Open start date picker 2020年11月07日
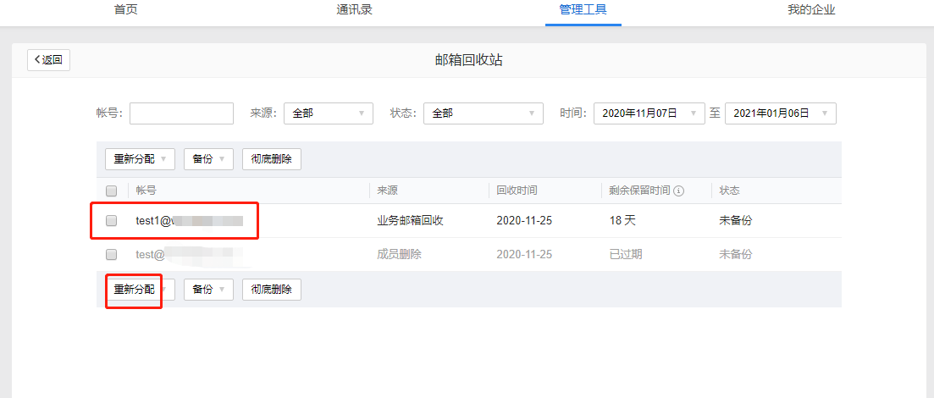The height and width of the screenshot is (398, 934). pyautogui.click(x=649, y=113)
